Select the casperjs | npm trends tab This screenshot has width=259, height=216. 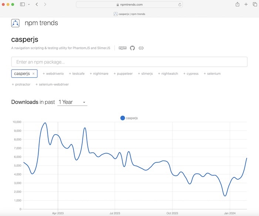[129, 14]
